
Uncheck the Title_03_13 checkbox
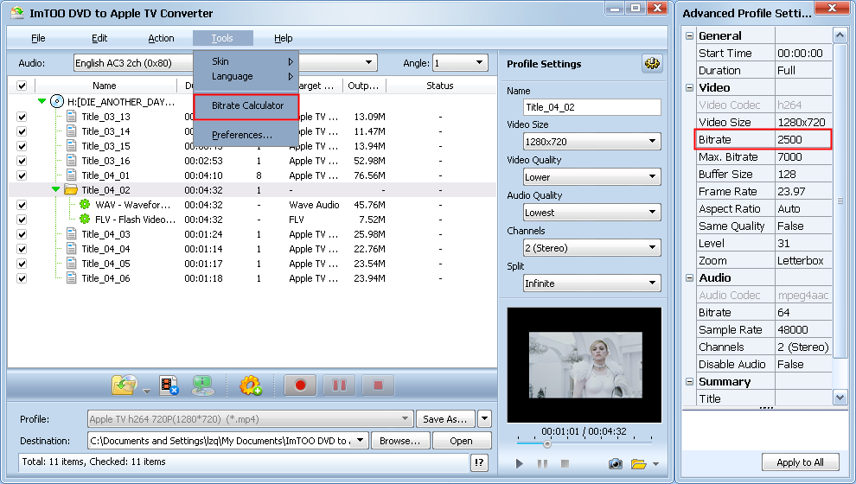coord(22,117)
